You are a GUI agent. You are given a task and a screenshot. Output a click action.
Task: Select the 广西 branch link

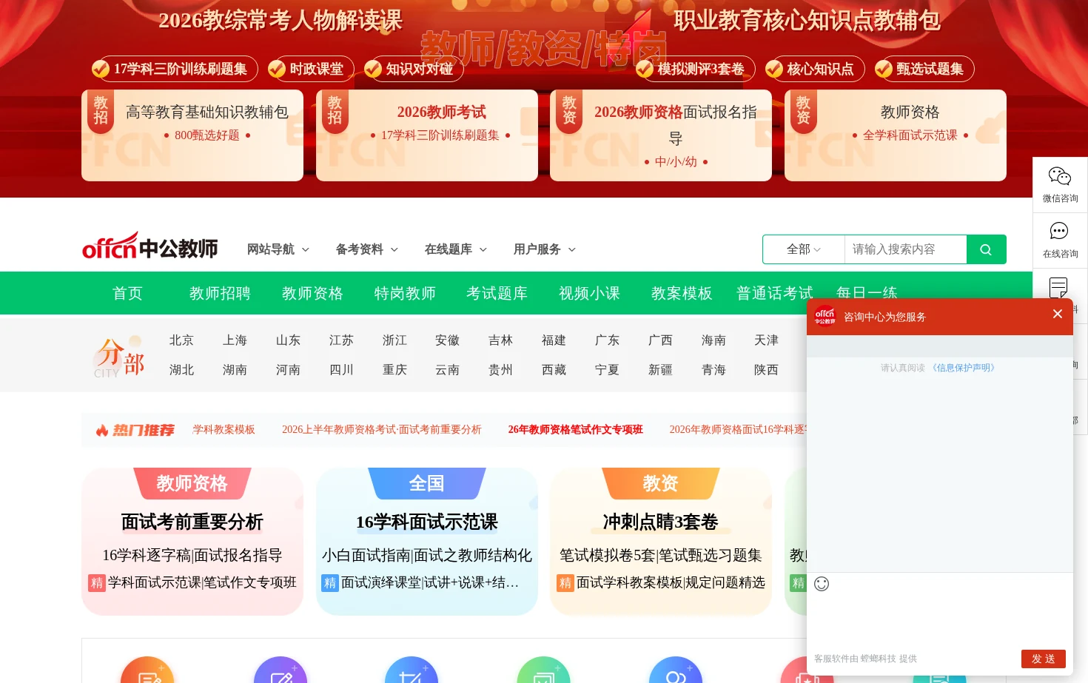point(660,340)
